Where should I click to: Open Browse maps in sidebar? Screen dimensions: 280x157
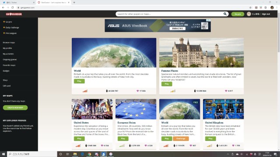coord(9,43)
